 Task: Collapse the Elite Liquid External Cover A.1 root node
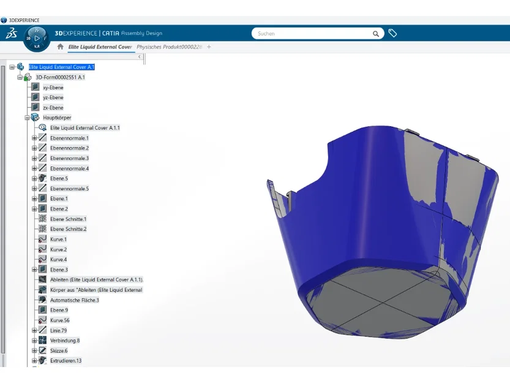(x=12, y=67)
